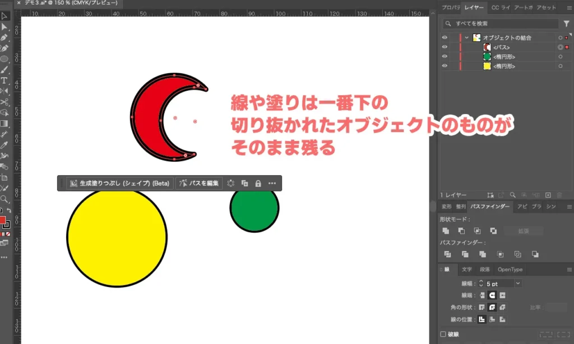Select the Unite shape mode in Pathfinder

(446, 230)
